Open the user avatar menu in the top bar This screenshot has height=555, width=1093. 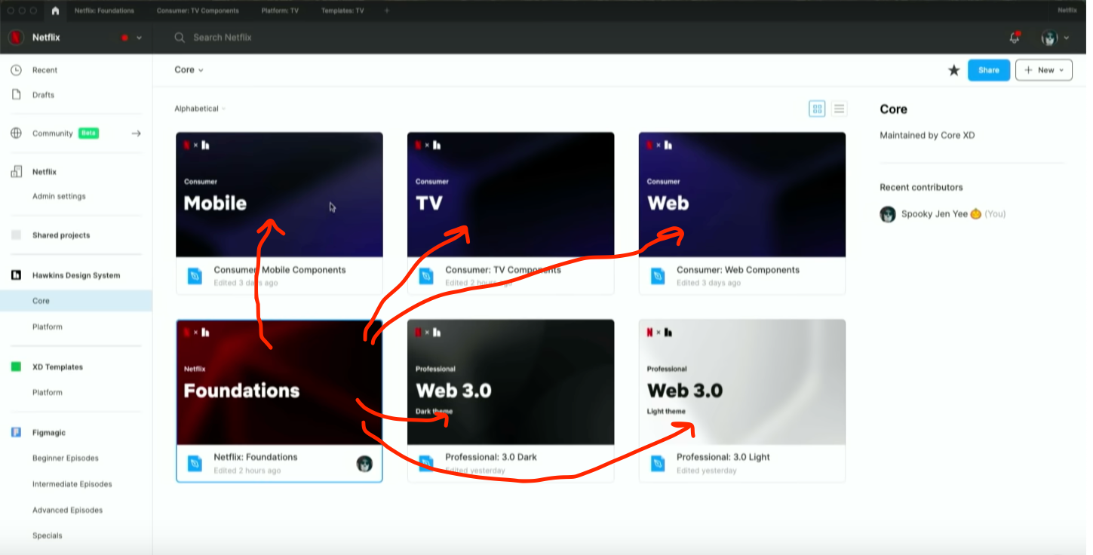(1055, 38)
